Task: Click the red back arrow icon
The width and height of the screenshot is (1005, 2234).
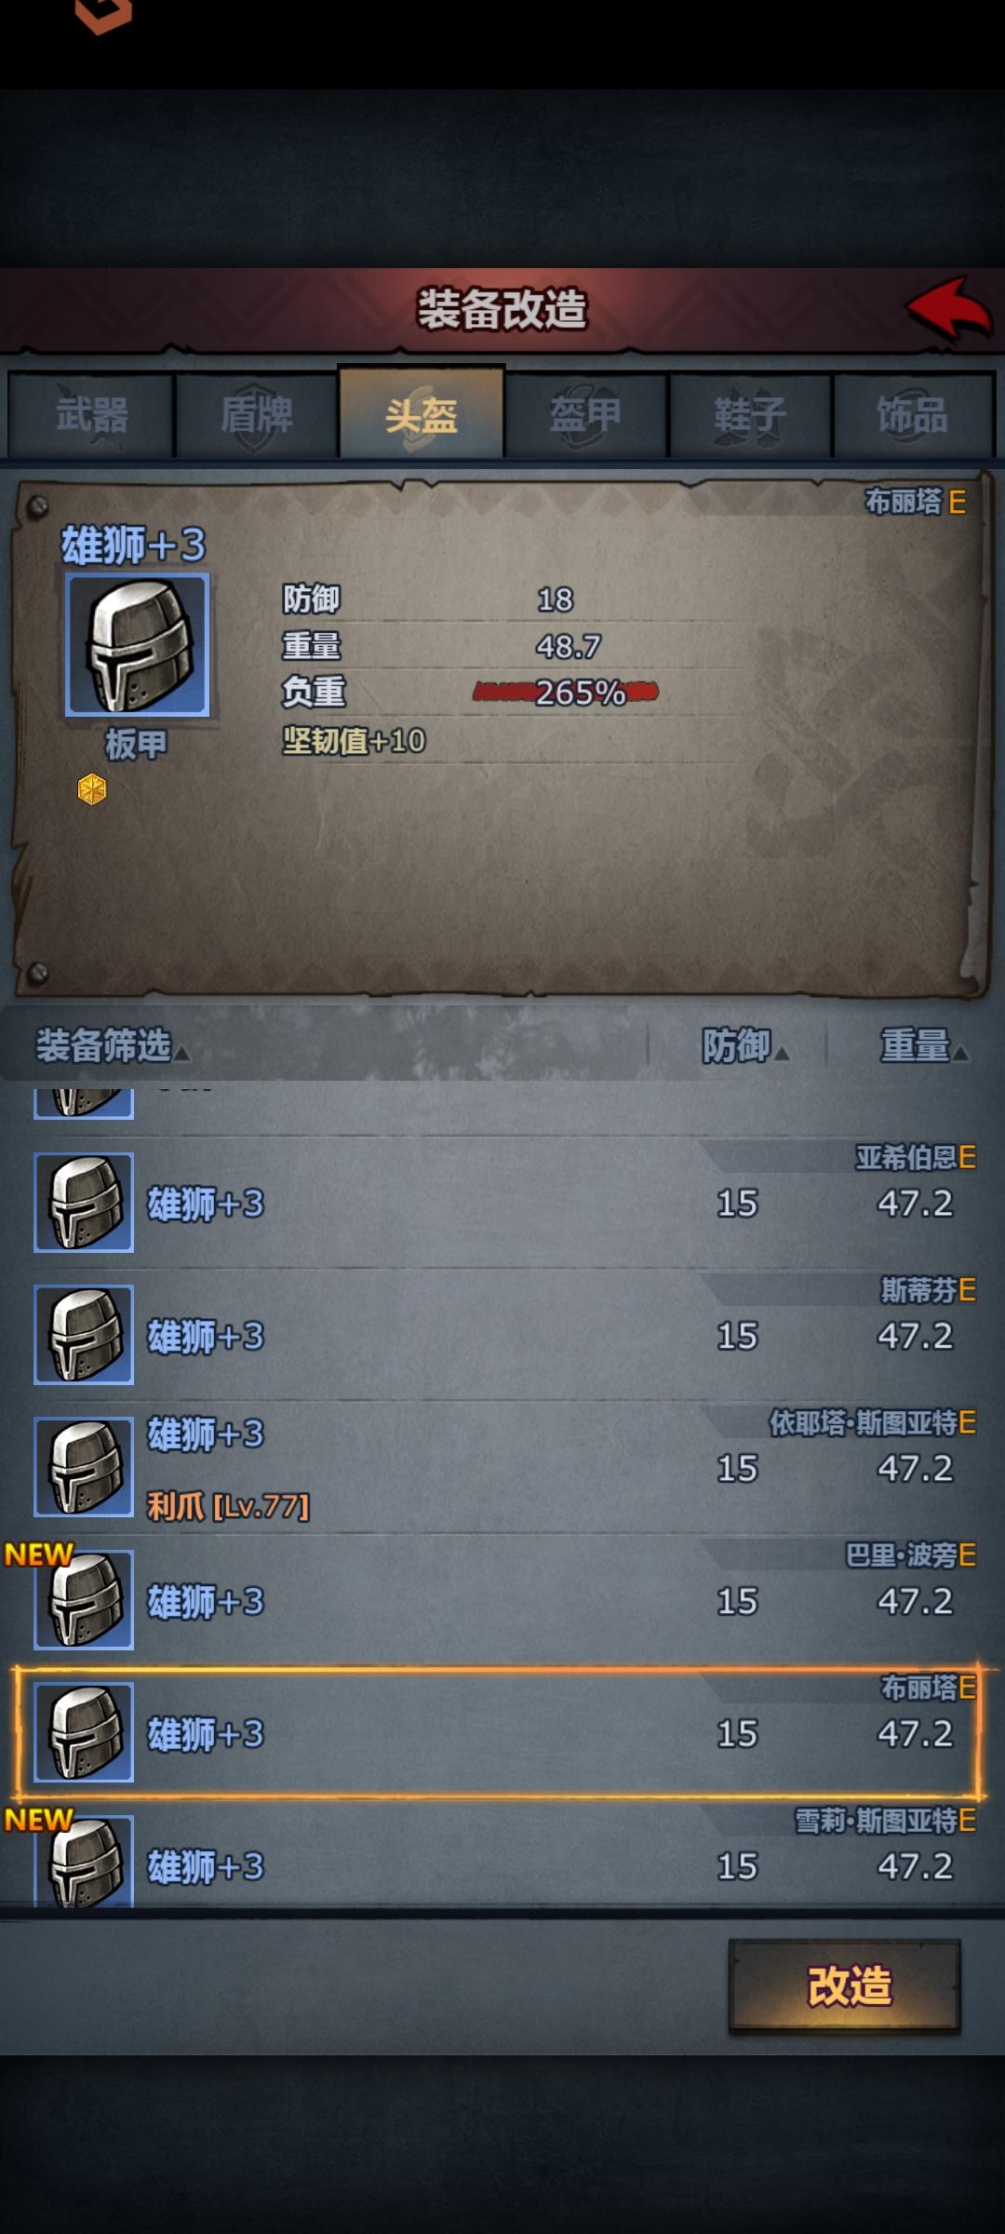Action: pos(949,309)
